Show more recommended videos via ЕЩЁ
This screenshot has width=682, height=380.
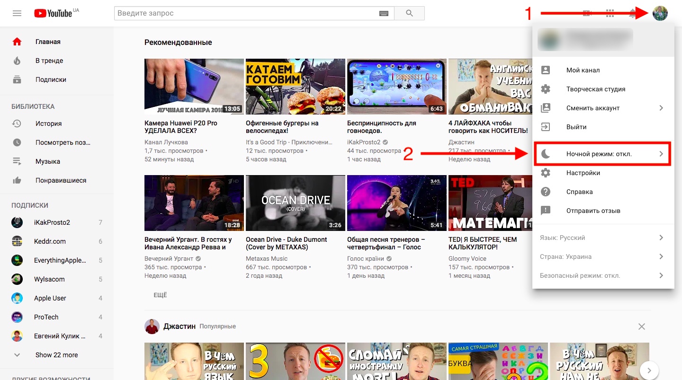pos(161,295)
